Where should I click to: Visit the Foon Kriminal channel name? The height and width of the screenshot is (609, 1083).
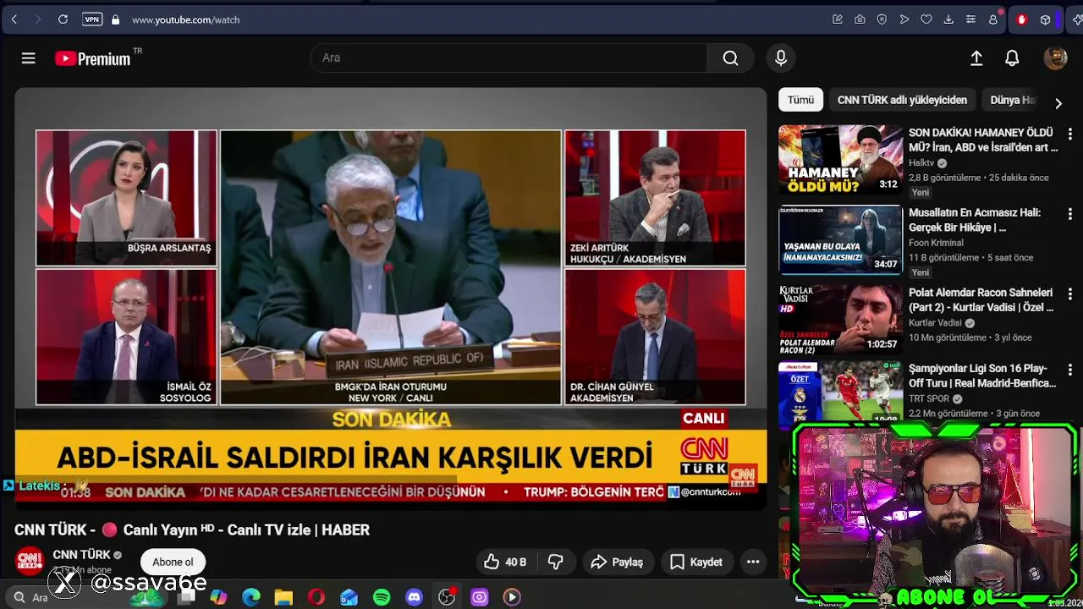click(937, 243)
